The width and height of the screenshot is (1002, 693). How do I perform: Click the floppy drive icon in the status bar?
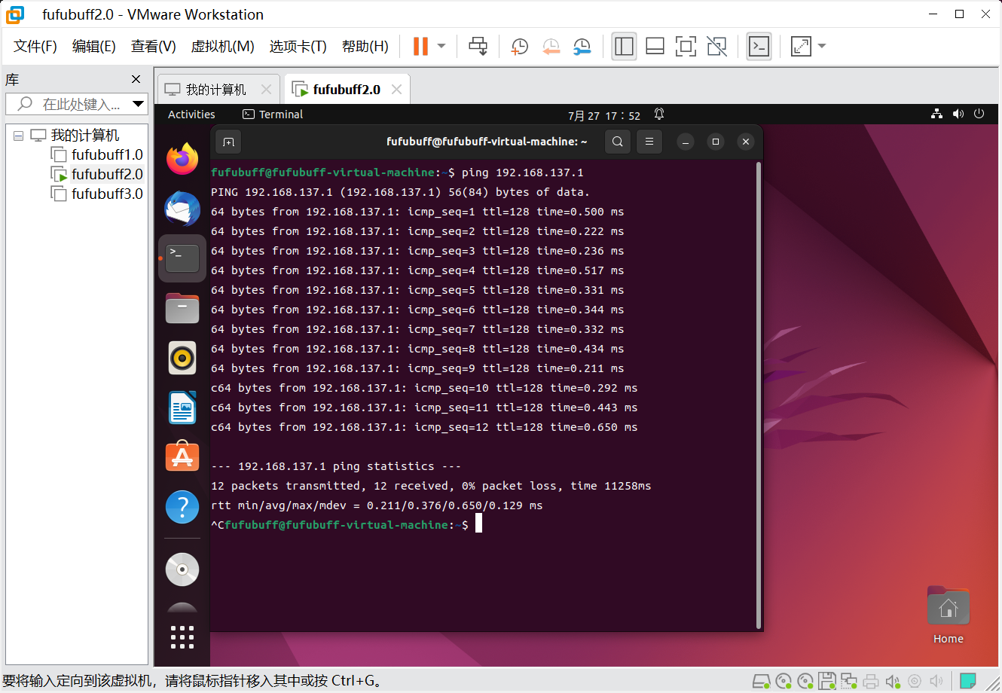coord(827,682)
